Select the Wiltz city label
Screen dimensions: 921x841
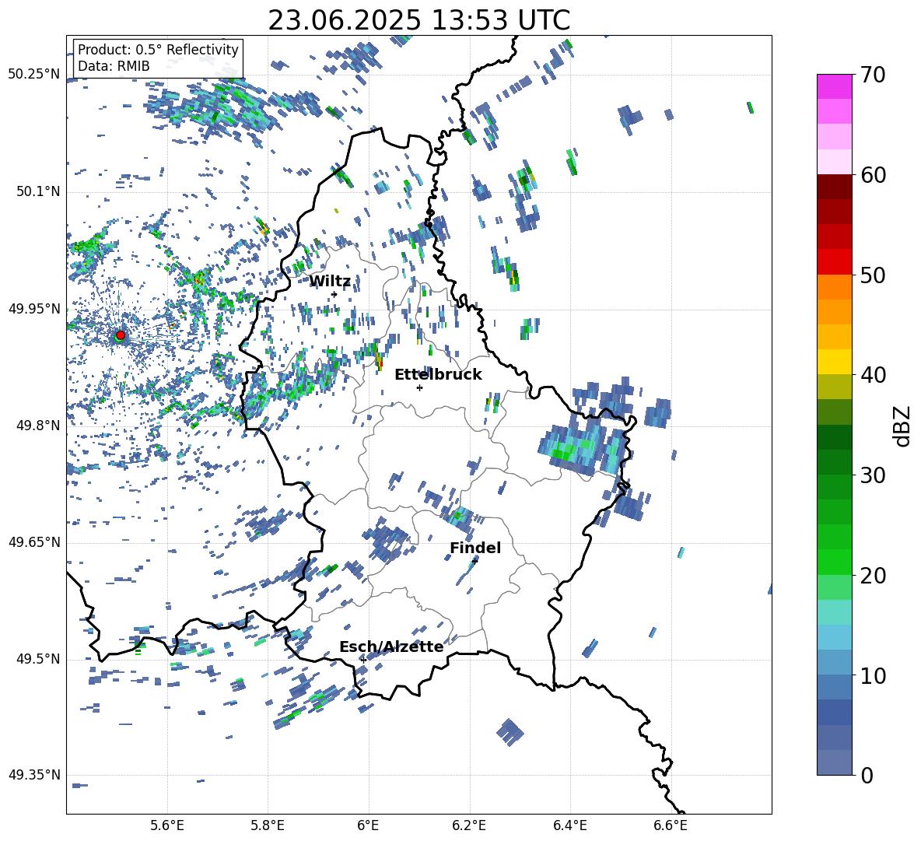coord(330,282)
